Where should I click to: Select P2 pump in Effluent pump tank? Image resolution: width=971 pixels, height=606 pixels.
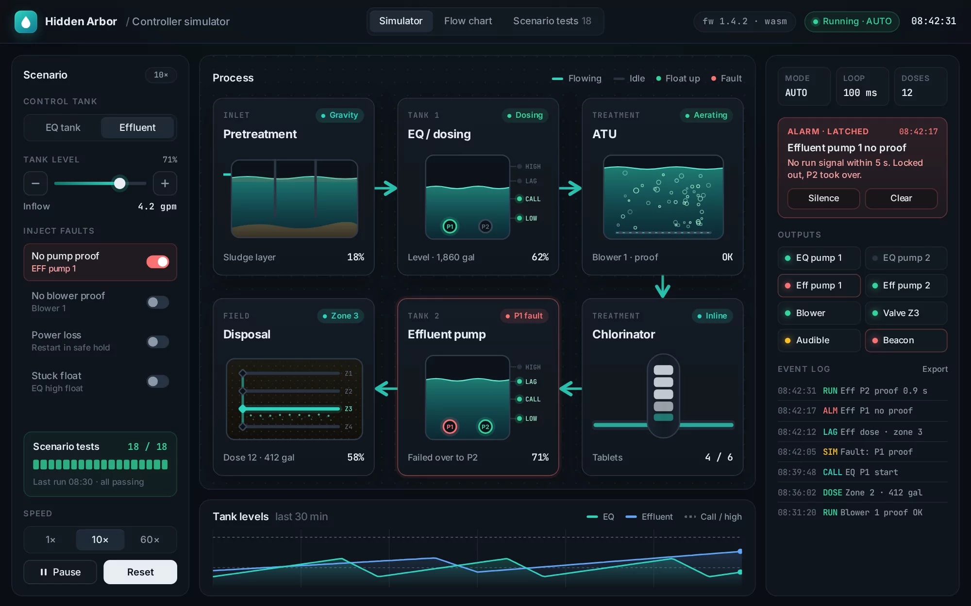pyautogui.click(x=485, y=427)
